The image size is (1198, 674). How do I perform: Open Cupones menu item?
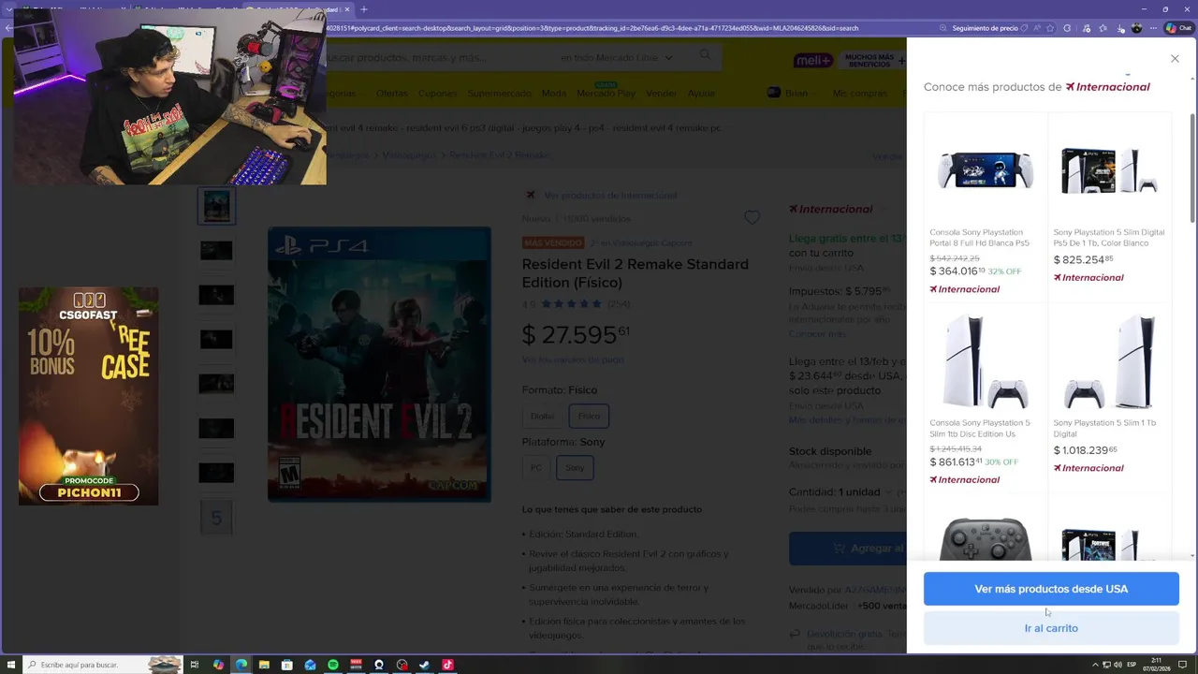(x=437, y=94)
